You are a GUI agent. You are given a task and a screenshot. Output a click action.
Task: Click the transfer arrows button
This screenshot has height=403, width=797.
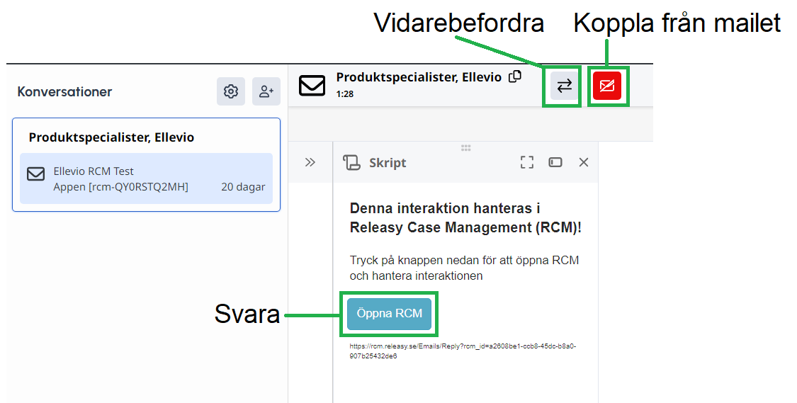coord(564,86)
